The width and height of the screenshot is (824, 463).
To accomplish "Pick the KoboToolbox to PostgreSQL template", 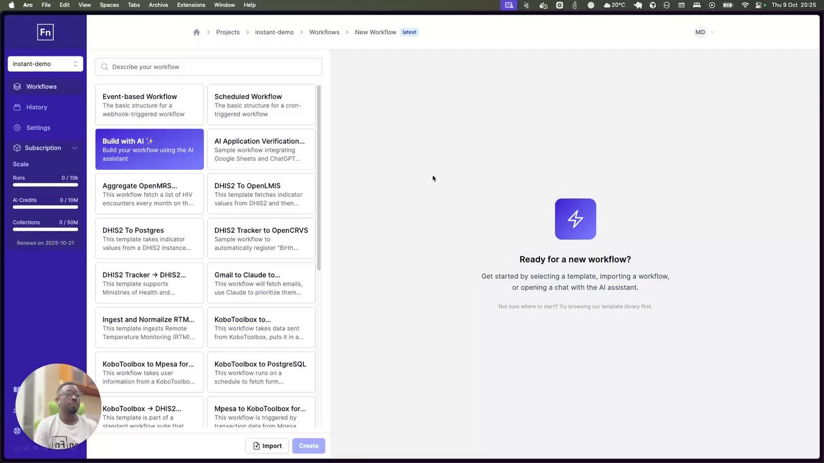I will click(x=261, y=372).
